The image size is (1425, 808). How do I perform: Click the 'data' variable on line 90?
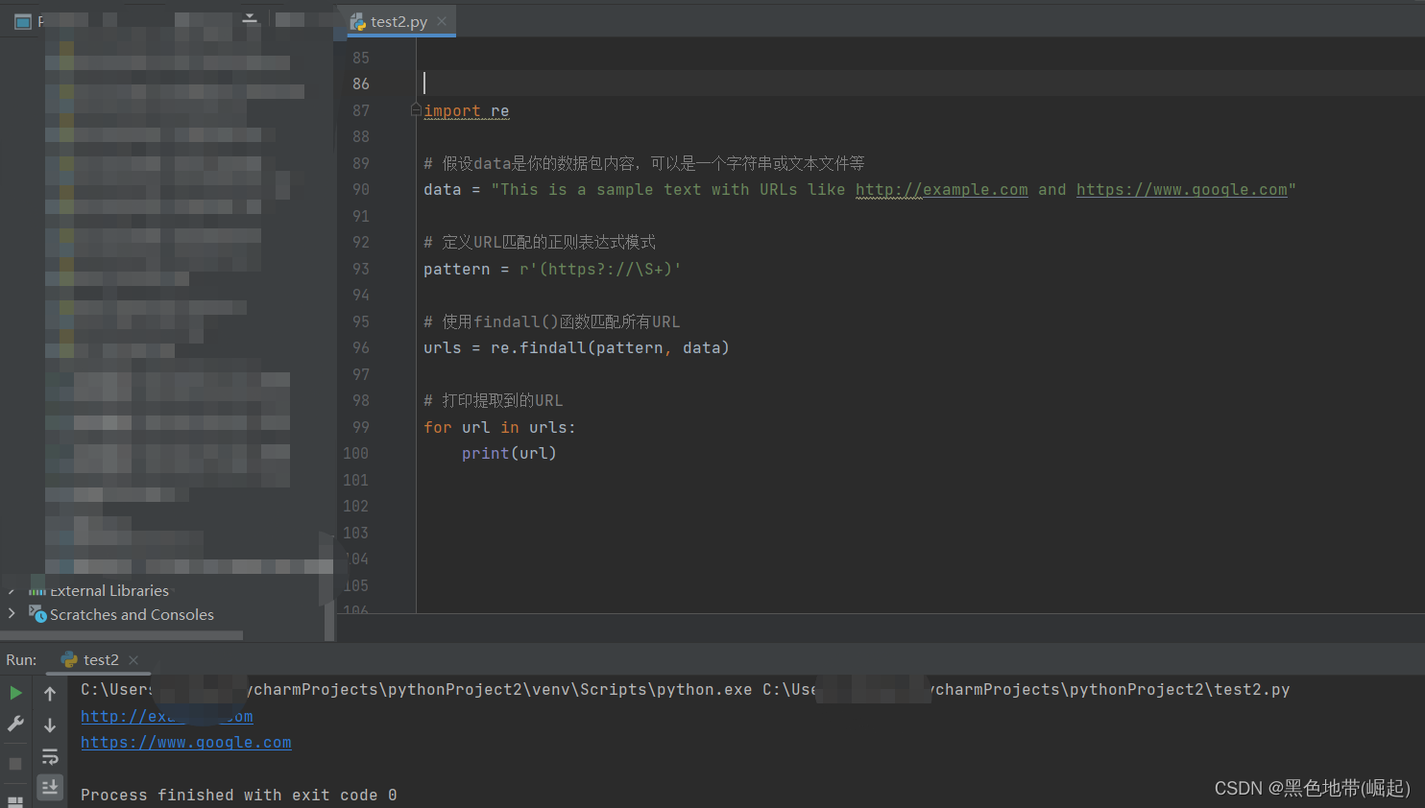443,189
